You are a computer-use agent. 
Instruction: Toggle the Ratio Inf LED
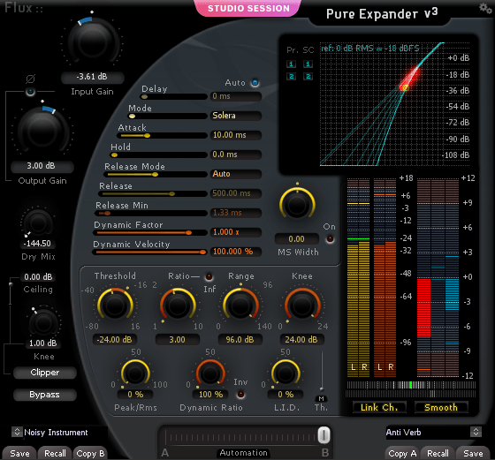[209, 277]
